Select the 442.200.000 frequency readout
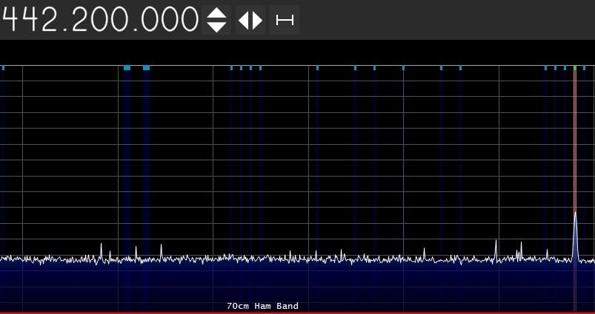The height and width of the screenshot is (314, 595). pyautogui.click(x=99, y=19)
